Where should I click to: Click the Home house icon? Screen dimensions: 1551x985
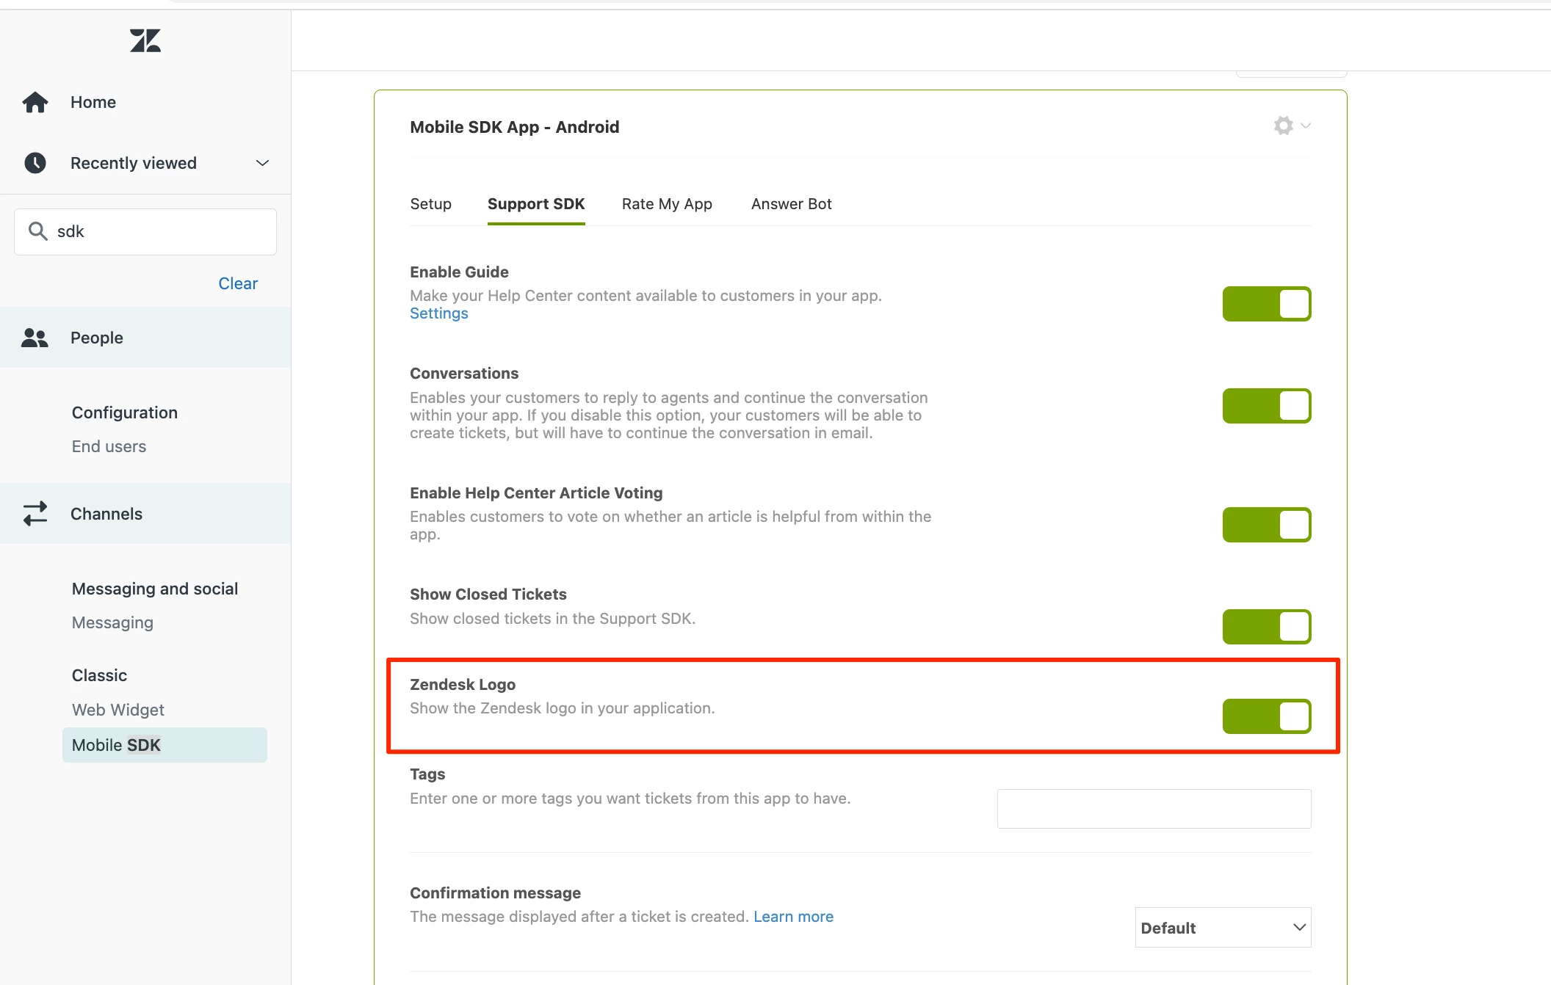click(35, 102)
